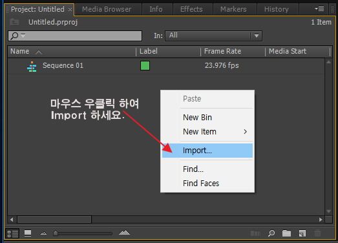338x243 pixels.
Task: Open the panel options menu icon
Action: (x=319, y=9)
